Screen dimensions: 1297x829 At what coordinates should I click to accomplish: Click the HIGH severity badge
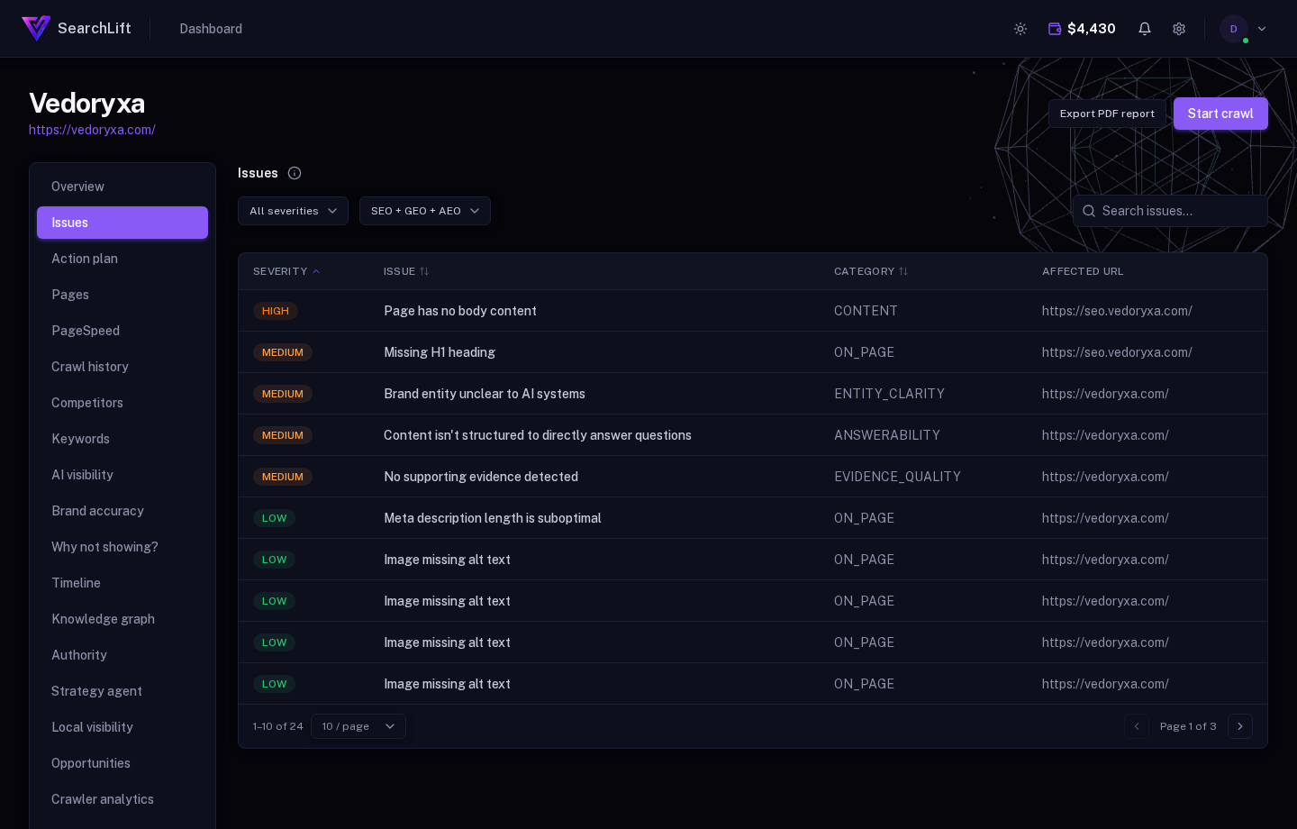coord(276,311)
